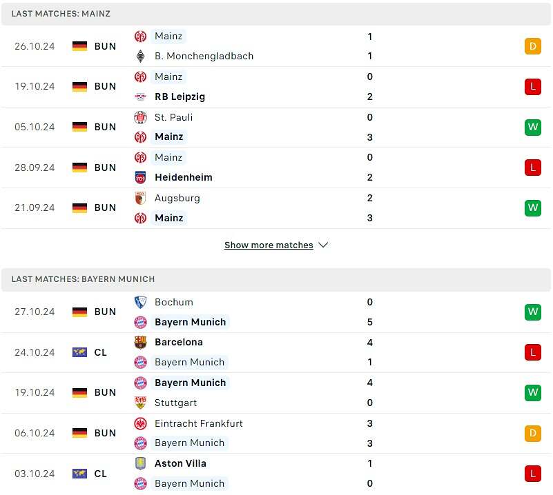Click green W badge for Bochum match
Screen dimensions: 553x495
tap(532, 312)
